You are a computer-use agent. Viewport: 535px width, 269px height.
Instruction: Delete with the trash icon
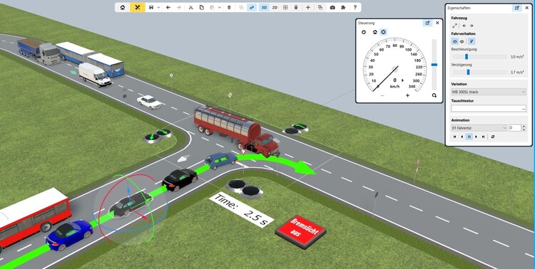[229, 8]
